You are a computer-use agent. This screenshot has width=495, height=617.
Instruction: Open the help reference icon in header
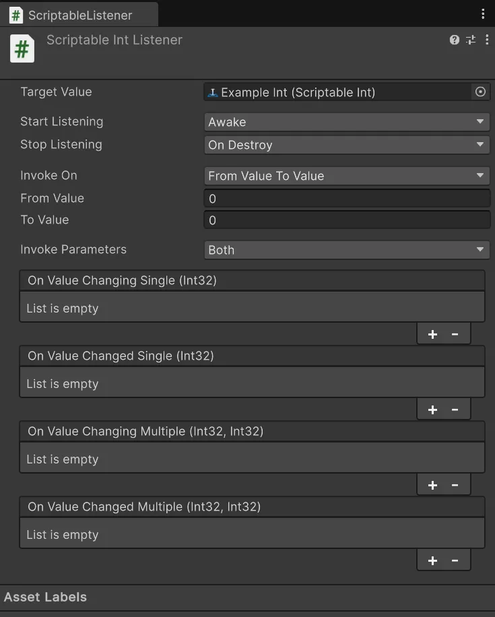click(x=455, y=40)
